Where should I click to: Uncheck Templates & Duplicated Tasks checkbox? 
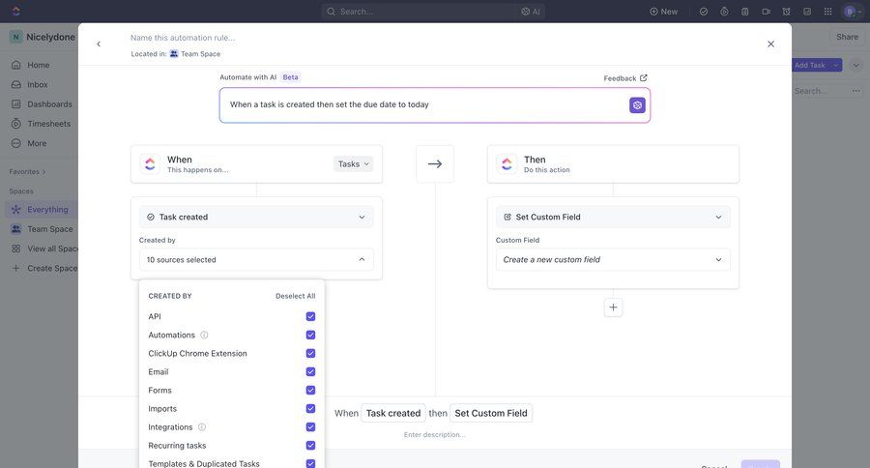pyautogui.click(x=310, y=463)
